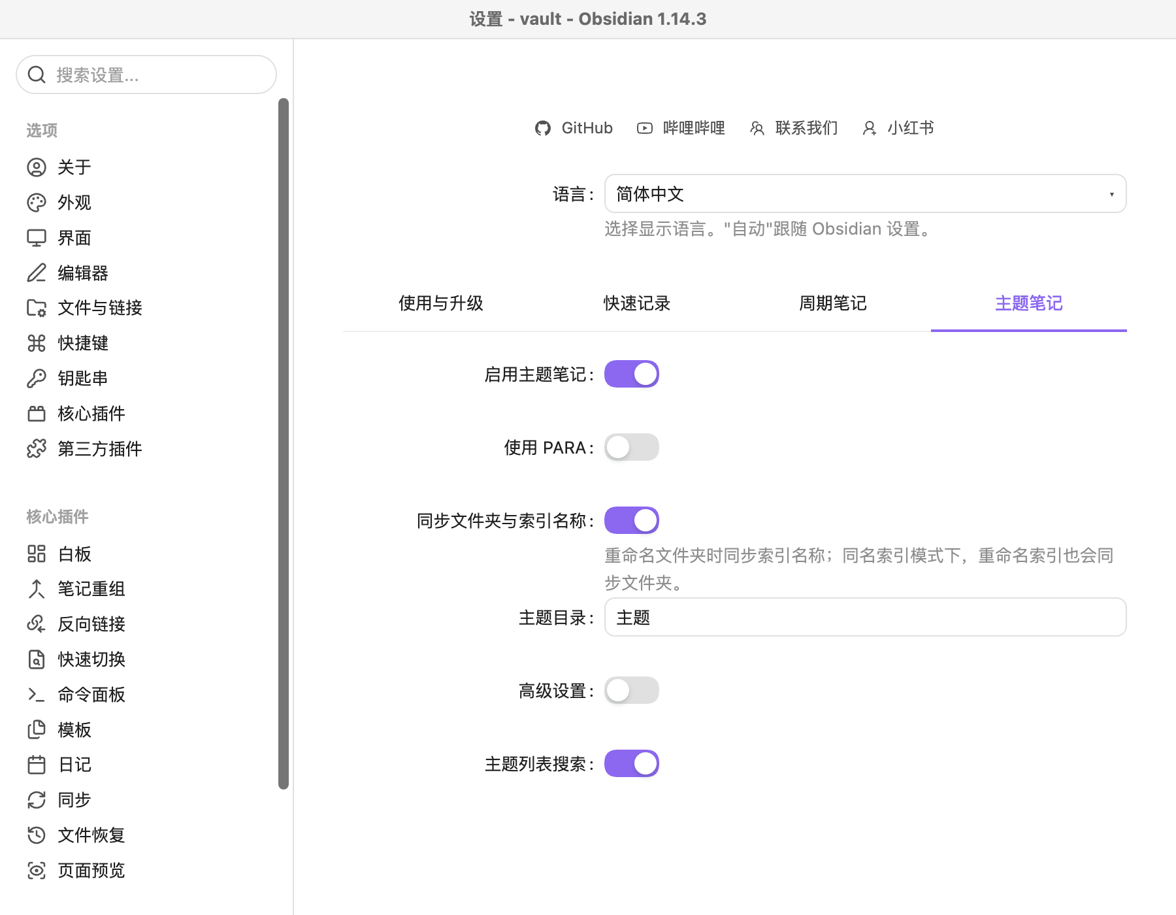Click the settings sidebar scrollbar

coord(284,444)
